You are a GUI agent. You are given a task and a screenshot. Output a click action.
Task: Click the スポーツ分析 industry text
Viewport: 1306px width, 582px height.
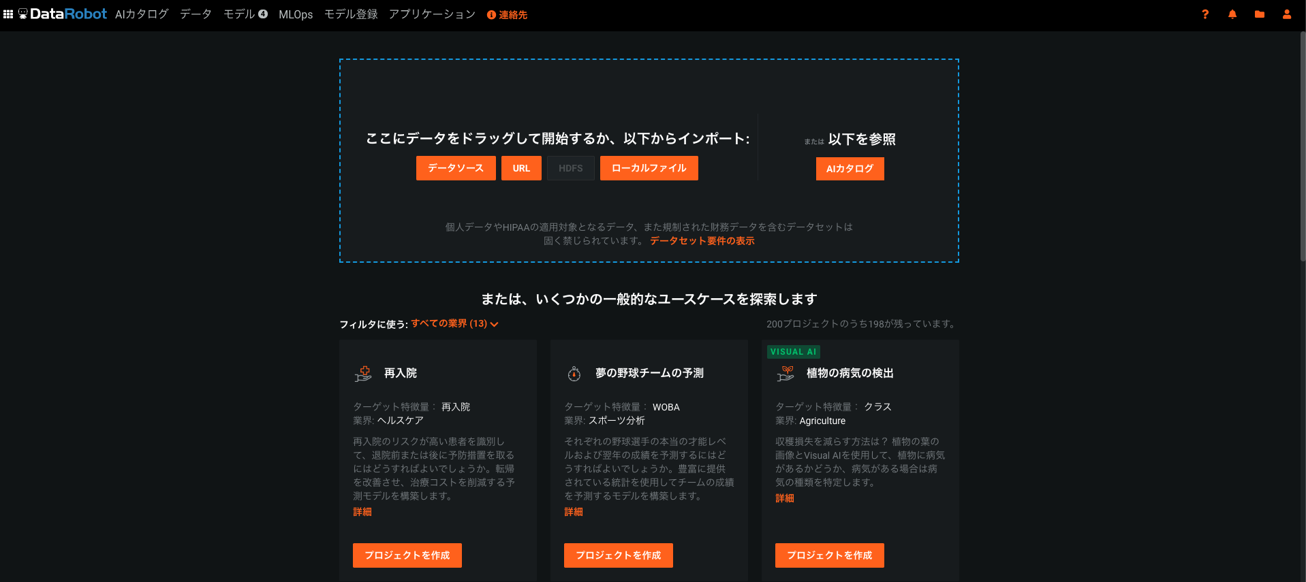pos(617,421)
